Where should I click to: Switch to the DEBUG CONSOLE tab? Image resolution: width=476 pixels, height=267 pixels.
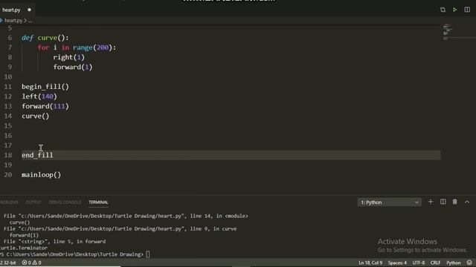65,202
